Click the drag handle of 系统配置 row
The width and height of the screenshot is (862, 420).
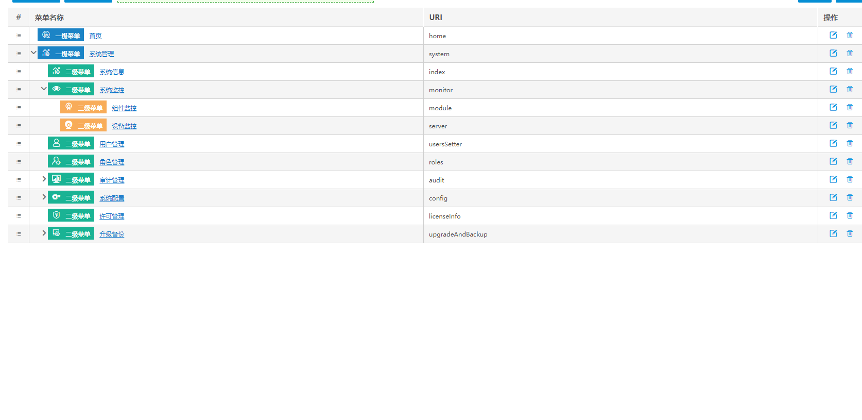(x=19, y=198)
